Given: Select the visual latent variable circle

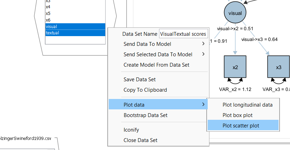Looking at the screenshot, I should point(235,12).
